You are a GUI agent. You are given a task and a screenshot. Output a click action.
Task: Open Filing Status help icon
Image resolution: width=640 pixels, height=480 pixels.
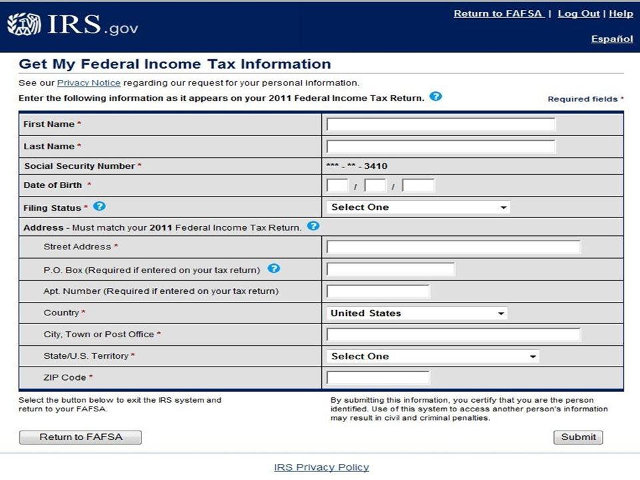(x=99, y=207)
